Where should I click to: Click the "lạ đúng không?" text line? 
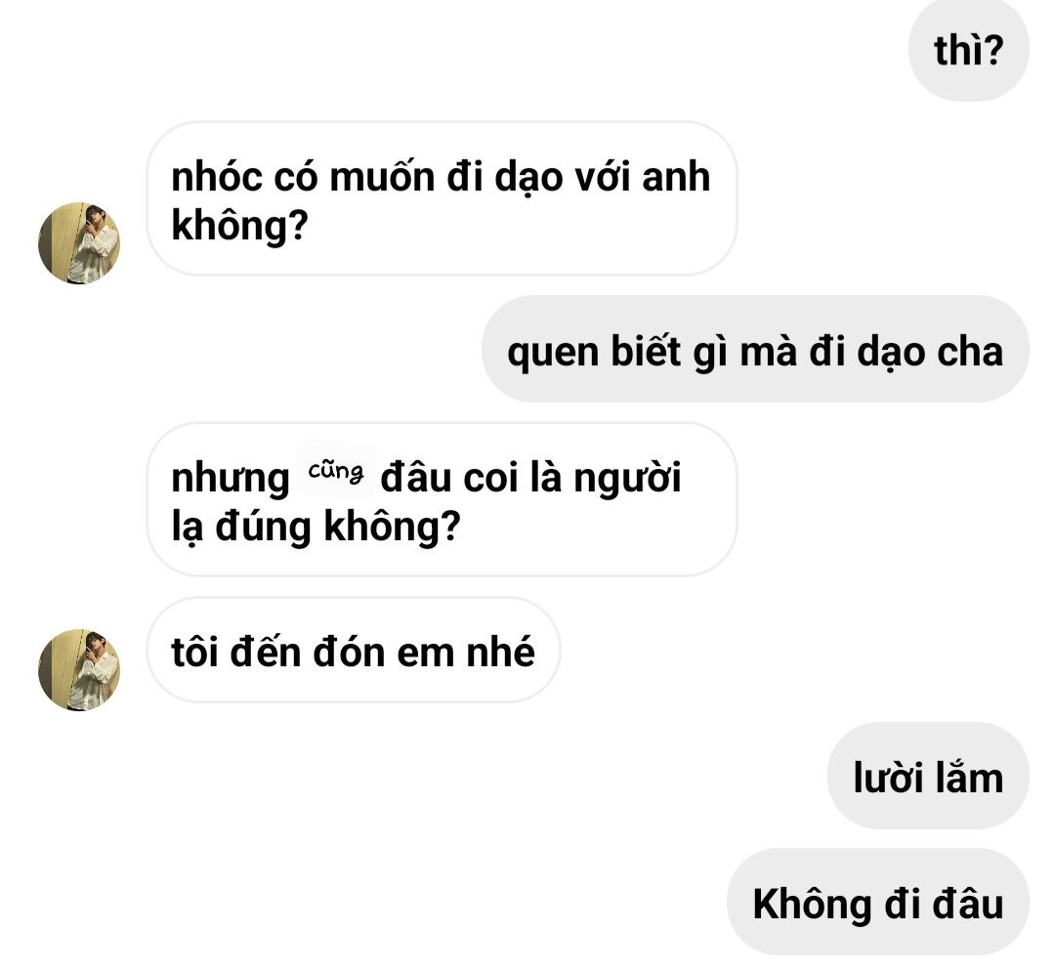316,526
